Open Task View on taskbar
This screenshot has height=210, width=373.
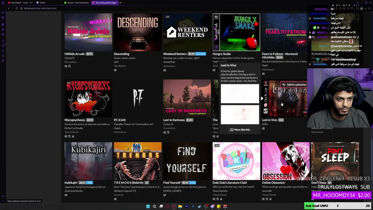pos(161,206)
